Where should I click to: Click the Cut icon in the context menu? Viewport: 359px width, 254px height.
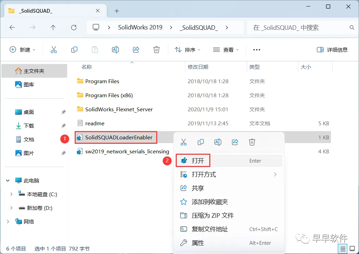click(x=183, y=142)
